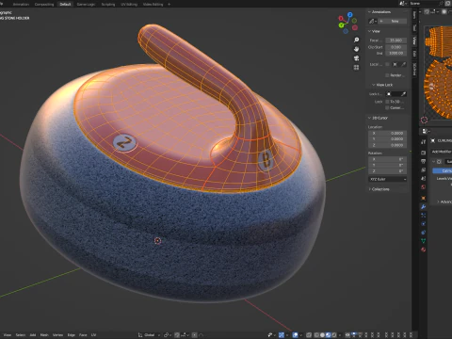Toggle snapping magnet in header

pyautogui.click(x=177, y=335)
